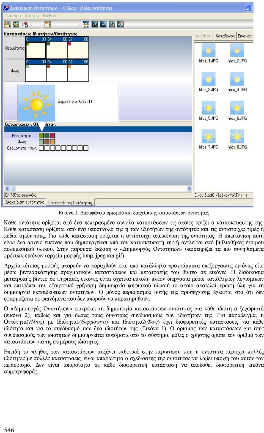
Task: Click the orange list properties toolbar icon
Action: (x=48, y=25)
